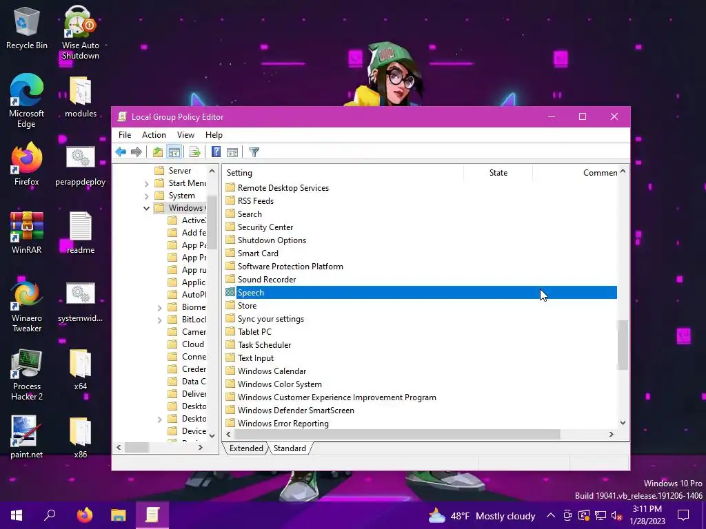Select WinRAR desktop shortcut
This screenshot has width=706, height=529.
[27, 233]
